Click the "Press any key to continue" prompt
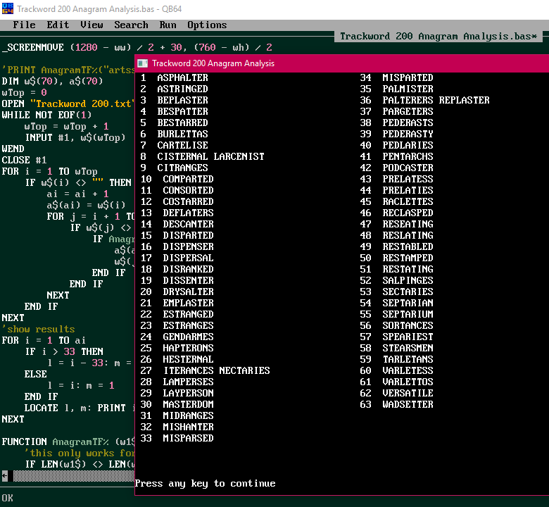This screenshot has width=549, height=507. point(205,483)
